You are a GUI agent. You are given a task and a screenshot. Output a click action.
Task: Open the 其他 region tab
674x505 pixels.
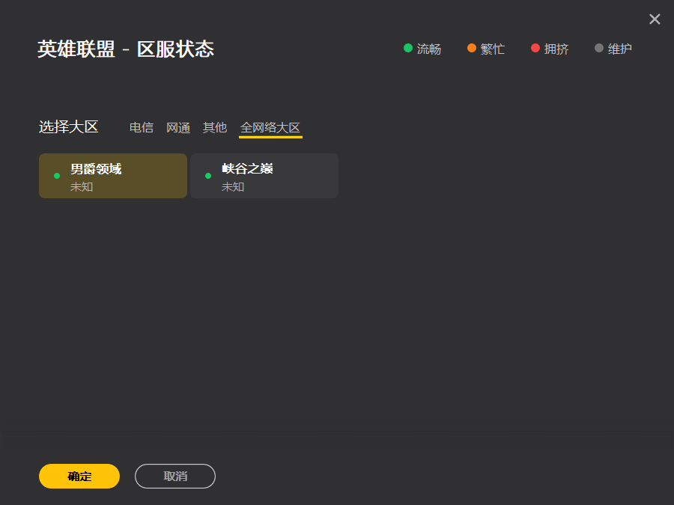tap(215, 128)
